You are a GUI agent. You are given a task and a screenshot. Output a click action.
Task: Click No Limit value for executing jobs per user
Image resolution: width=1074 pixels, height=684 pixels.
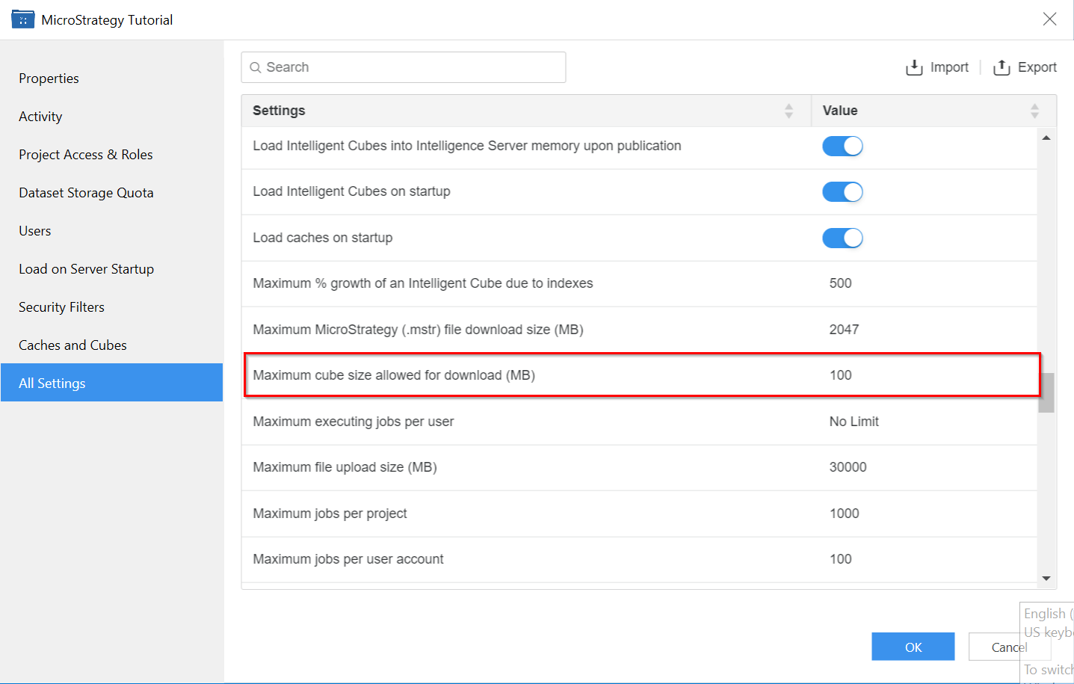pos(854,422)
